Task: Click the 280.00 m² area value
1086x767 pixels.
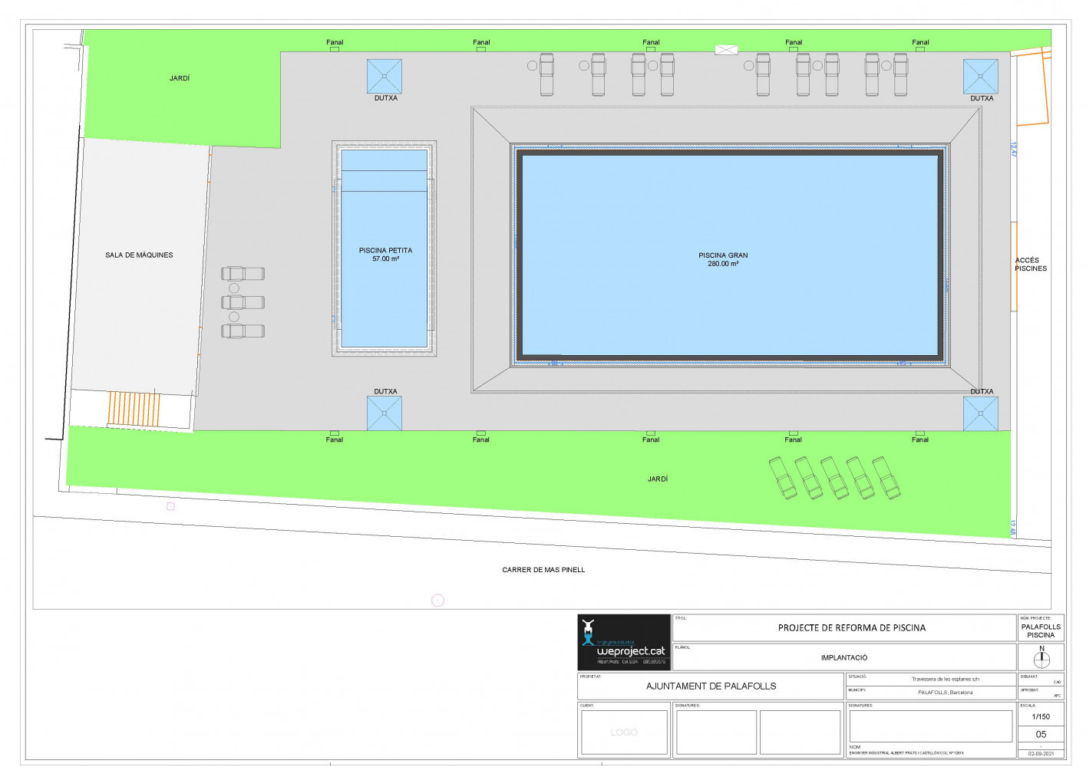Action: [x=723, y=264]
